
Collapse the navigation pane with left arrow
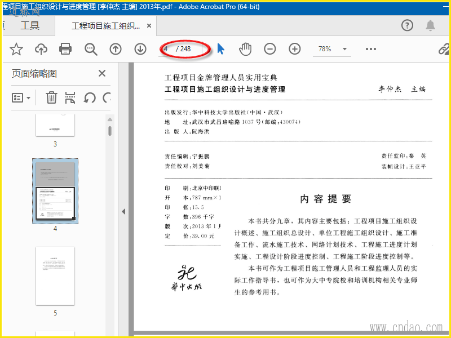(123, 212)
